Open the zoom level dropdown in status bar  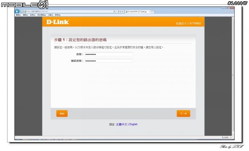[231, 137]
